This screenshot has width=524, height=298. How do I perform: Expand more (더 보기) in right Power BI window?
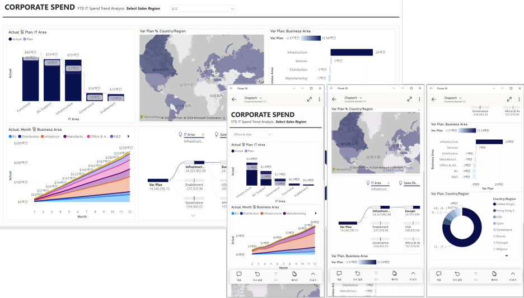point(513,276)
